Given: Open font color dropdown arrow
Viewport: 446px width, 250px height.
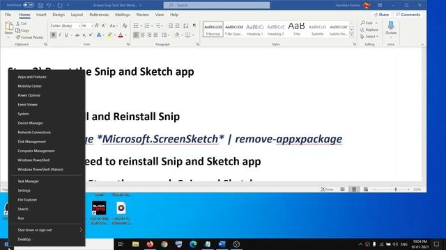Looking at the screenshot, I should (125, 35).
